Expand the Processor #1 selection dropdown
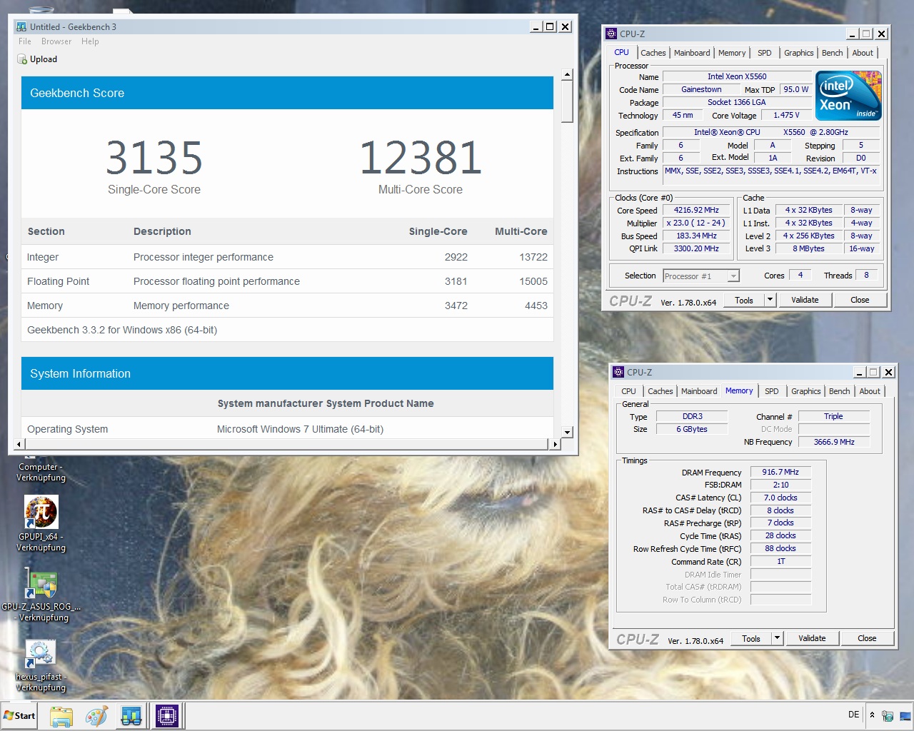 click(x=733, y=276)
